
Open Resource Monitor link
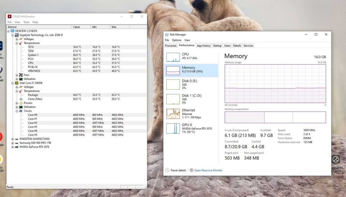(208, 170)
